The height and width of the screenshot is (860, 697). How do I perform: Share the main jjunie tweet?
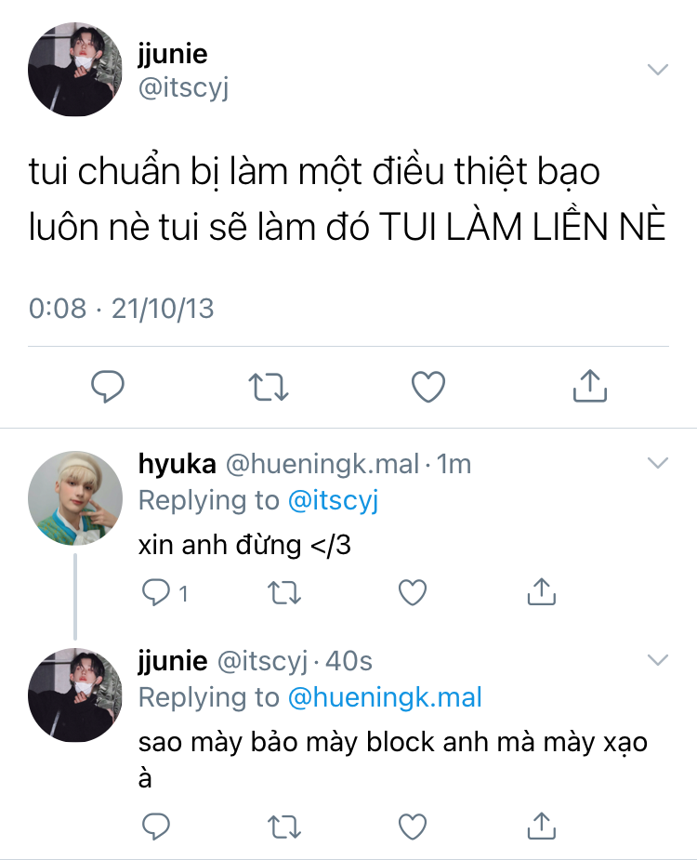pos(590,386)
